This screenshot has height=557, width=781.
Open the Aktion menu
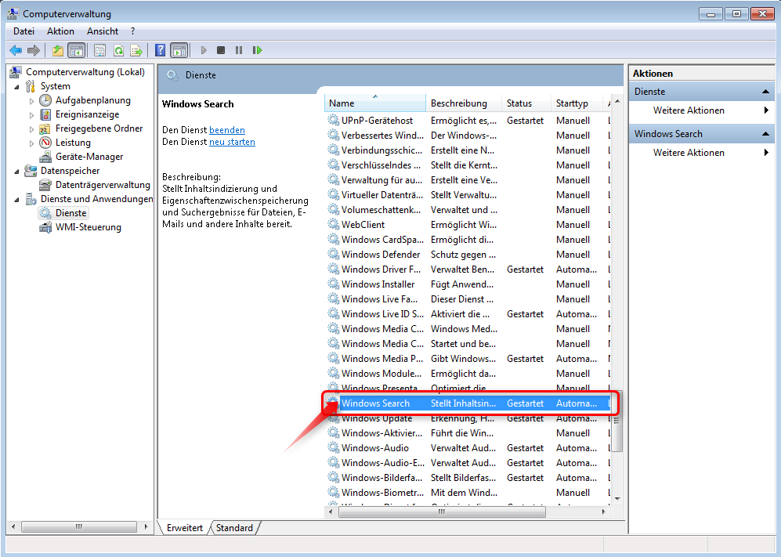[x=60, y=31]
